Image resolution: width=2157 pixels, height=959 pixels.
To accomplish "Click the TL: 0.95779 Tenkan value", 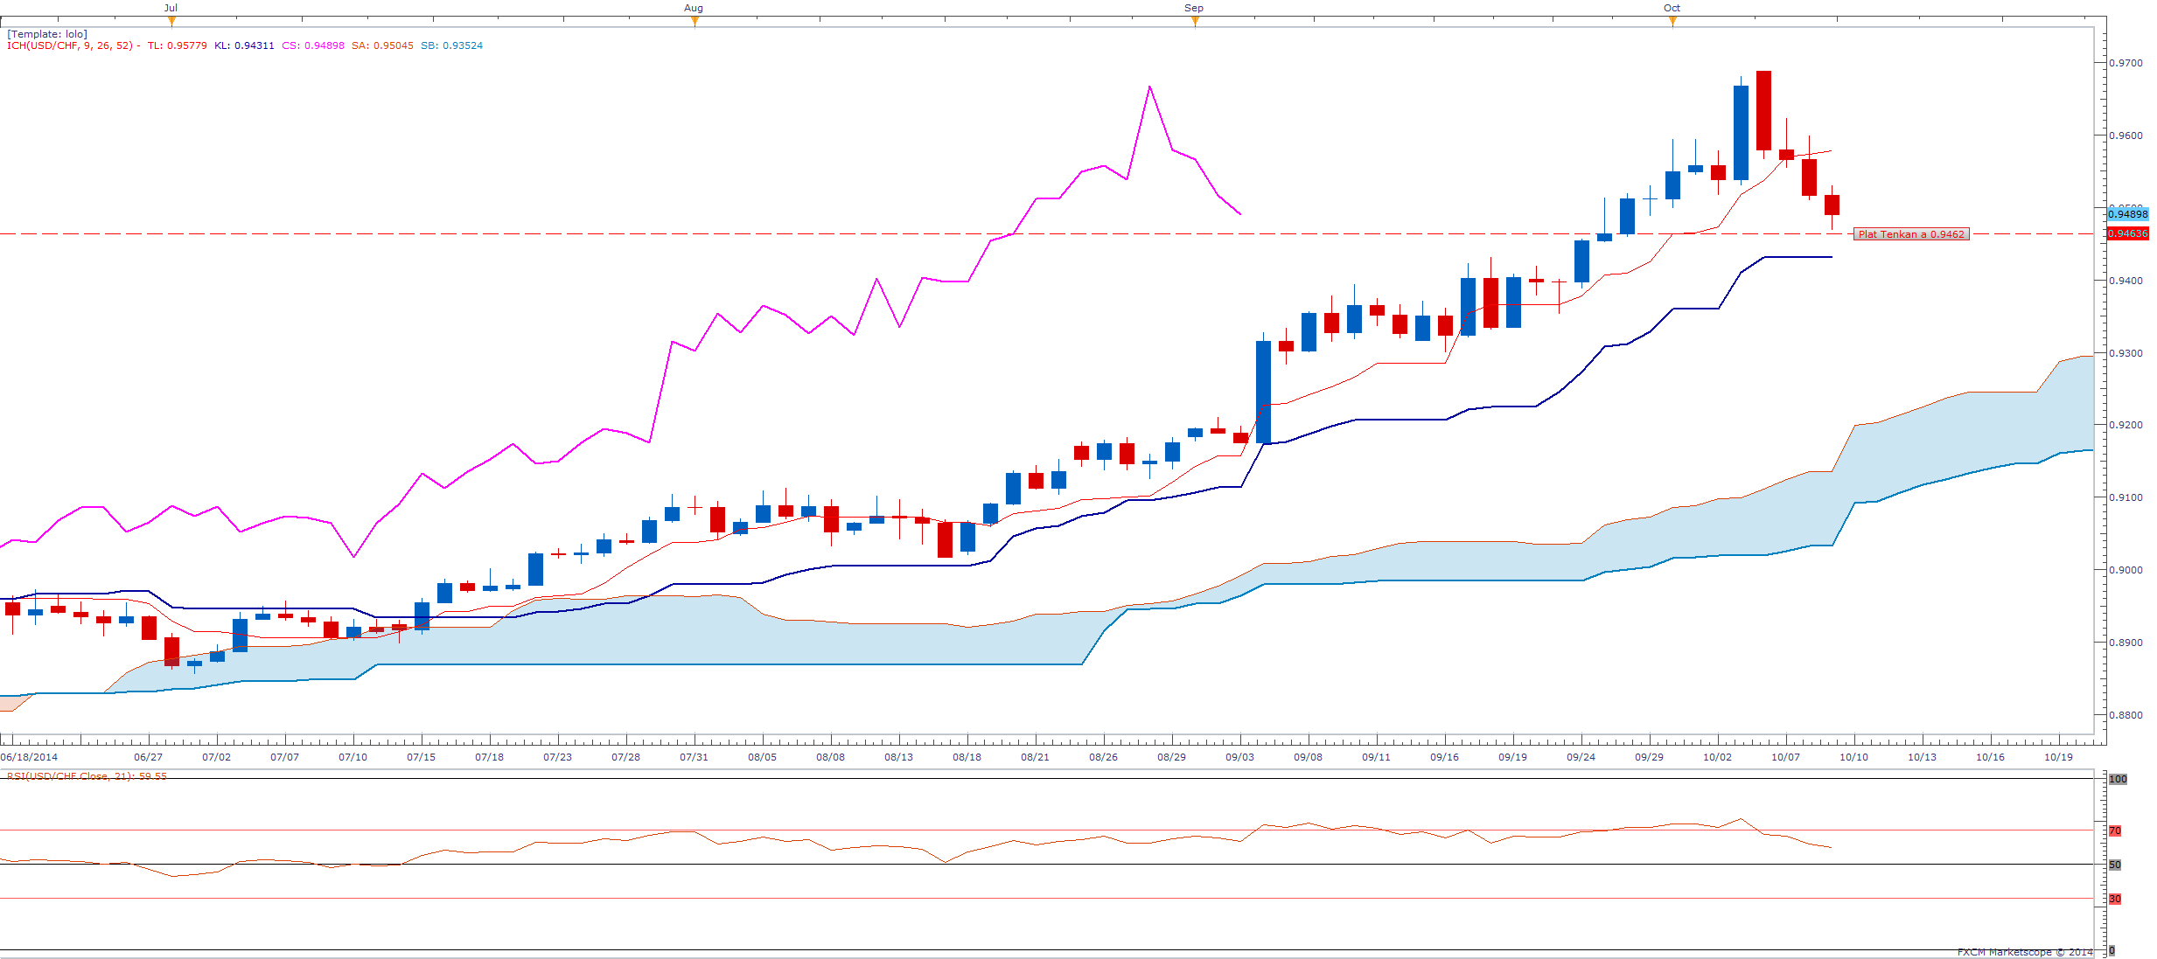I will 177,45.
